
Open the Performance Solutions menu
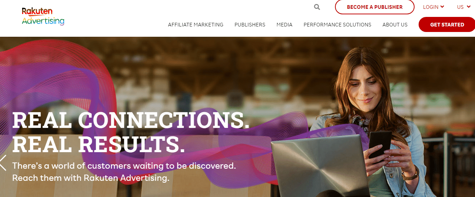click(x=338, y=25)
